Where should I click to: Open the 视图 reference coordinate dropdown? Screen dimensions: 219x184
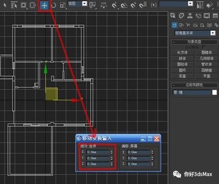77,3
